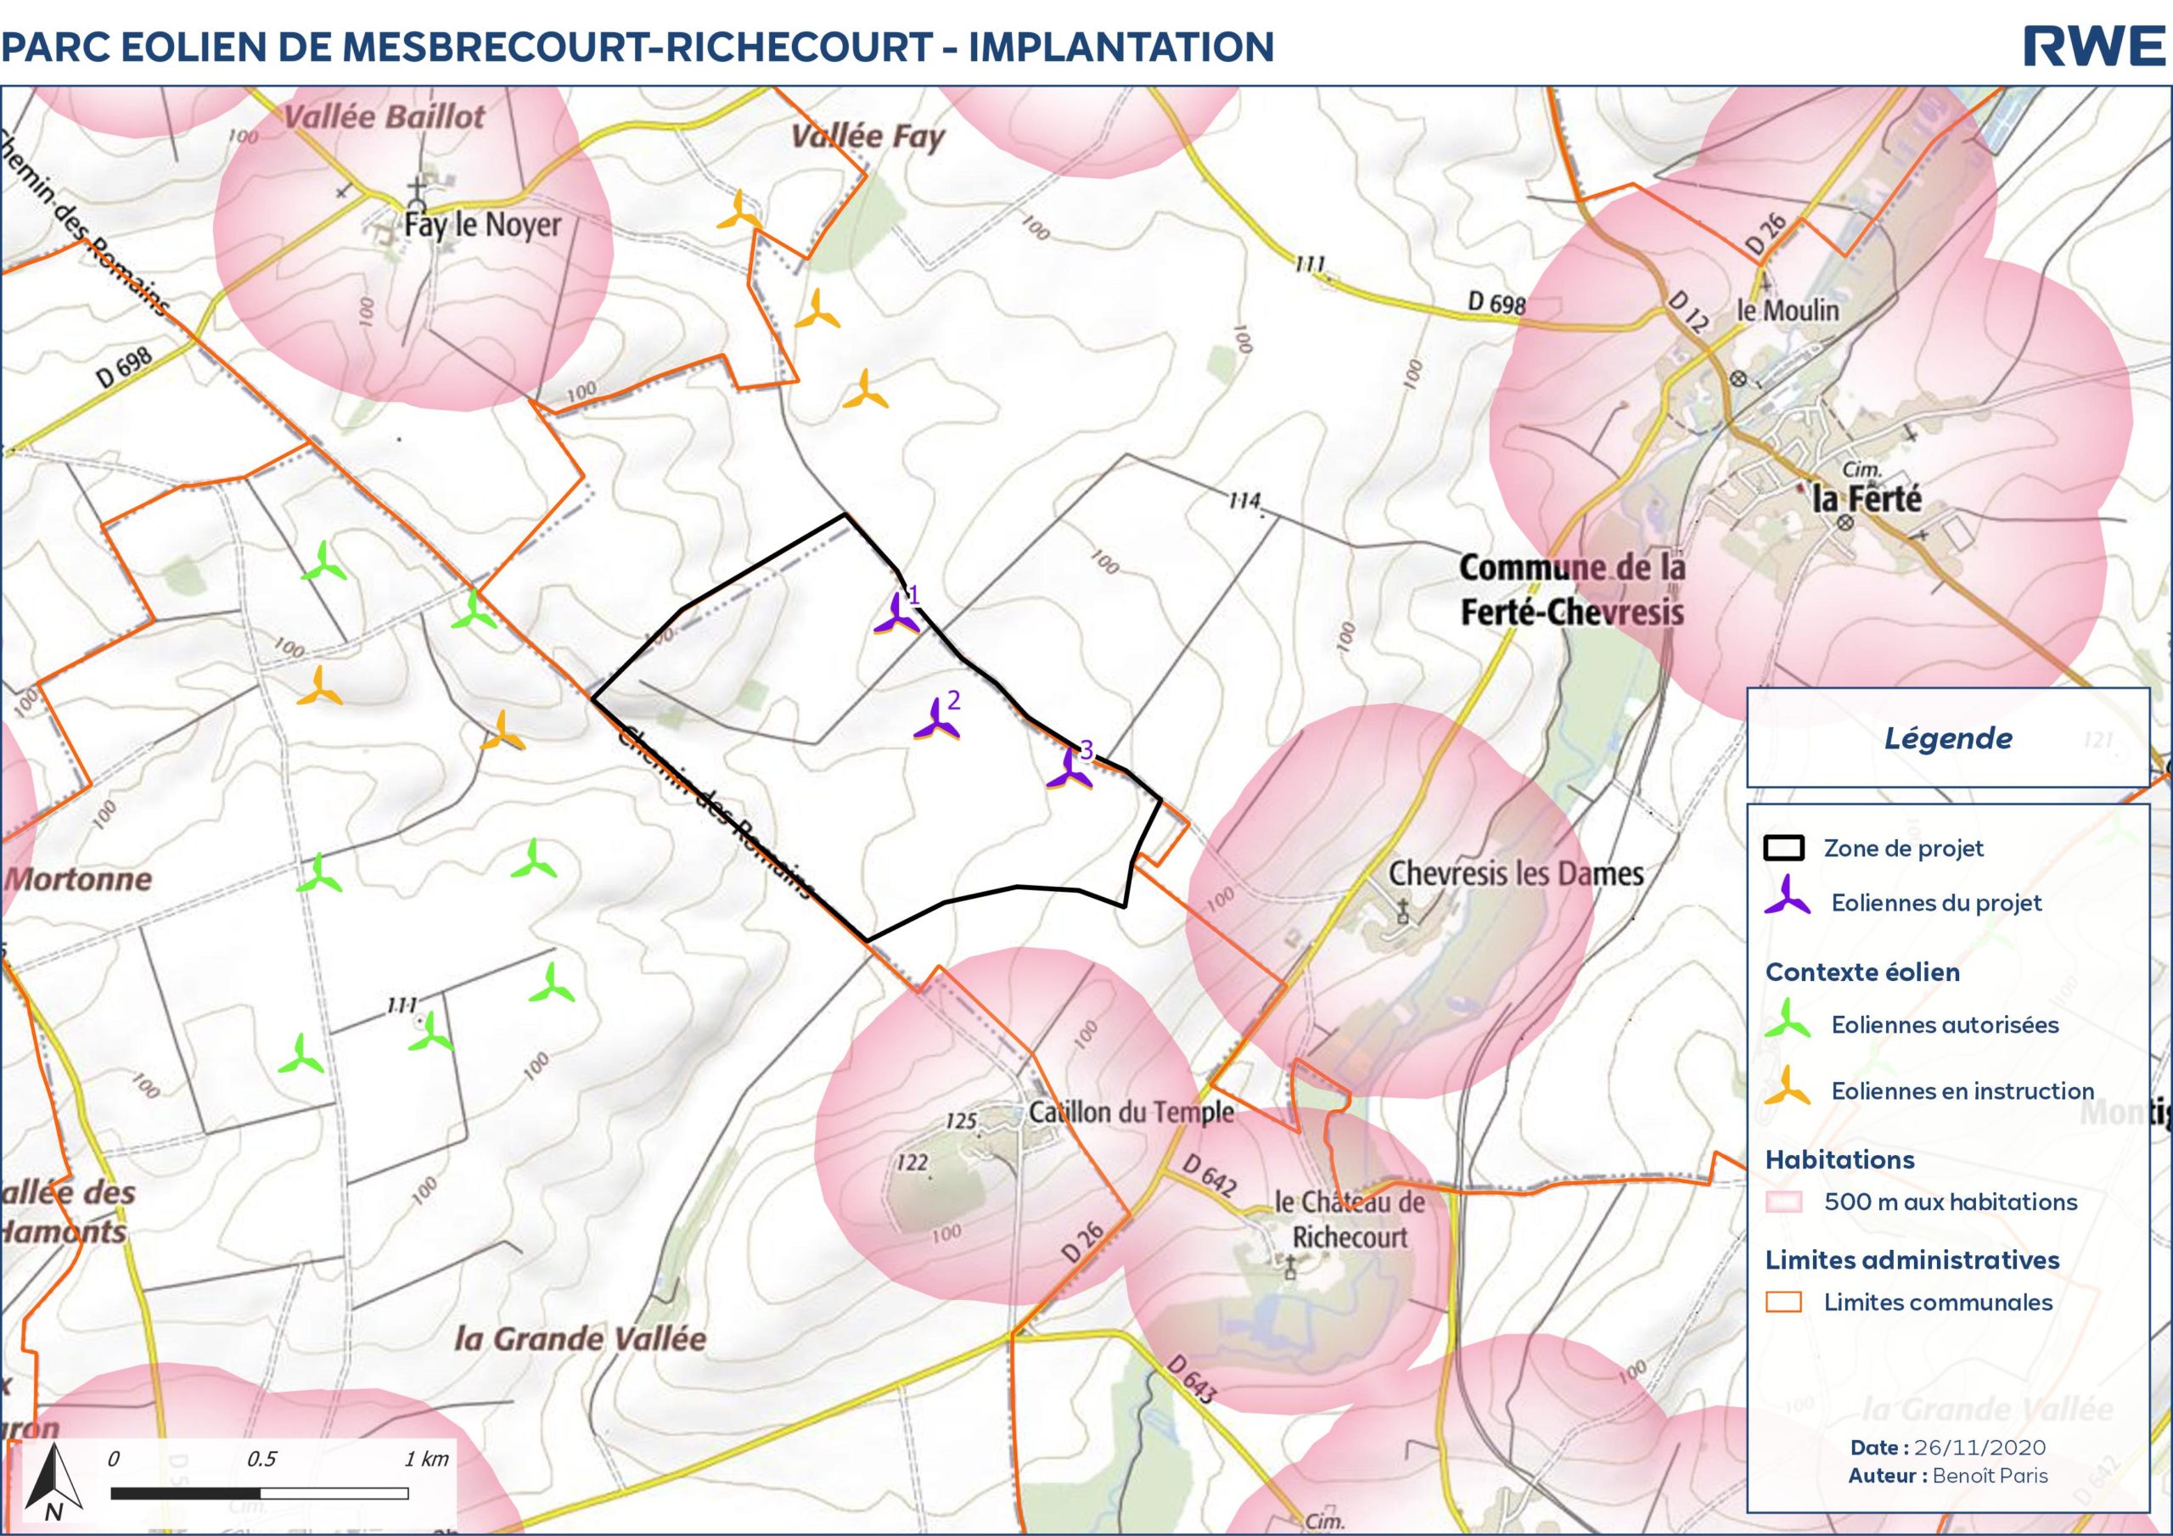2173x1536 pixels.
Task: Click the spot height label '125'
Action: (962, 1122)
